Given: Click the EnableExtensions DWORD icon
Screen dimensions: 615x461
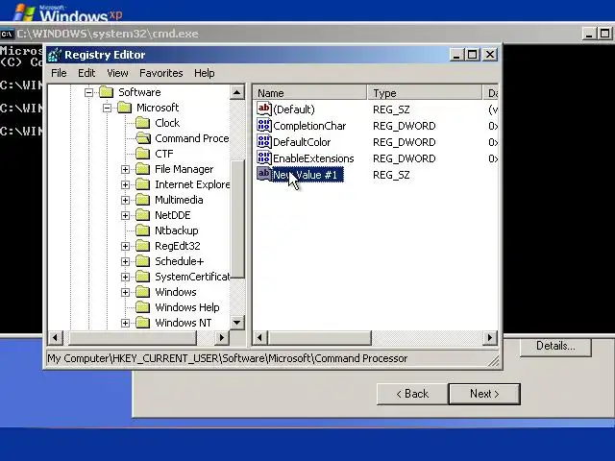Looking at the screenshot, I should point(264,158).
